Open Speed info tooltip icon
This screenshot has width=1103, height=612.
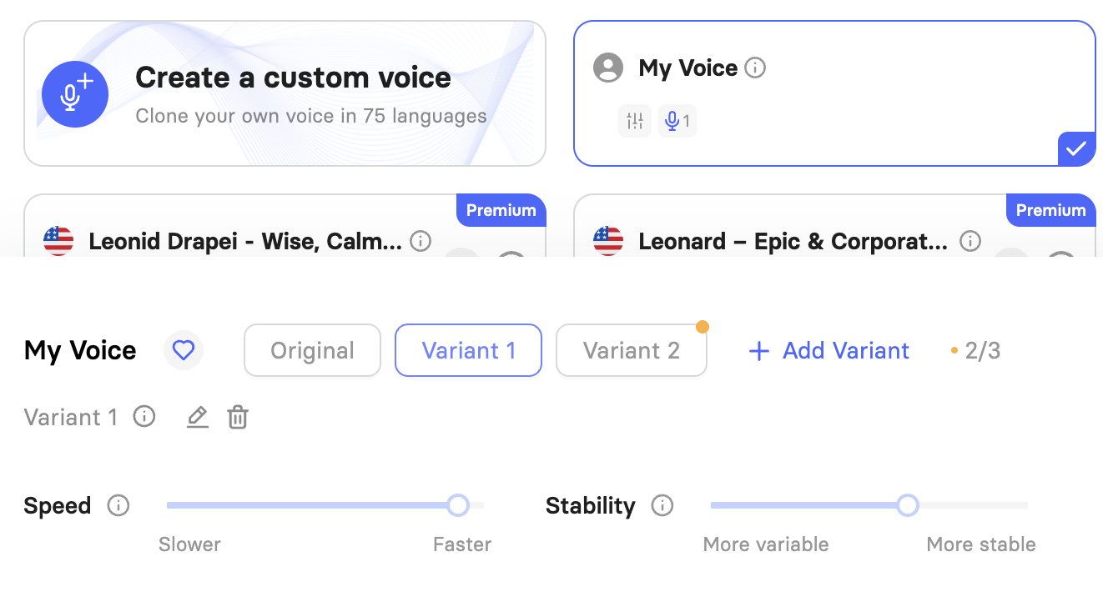(x=118, y=505)
